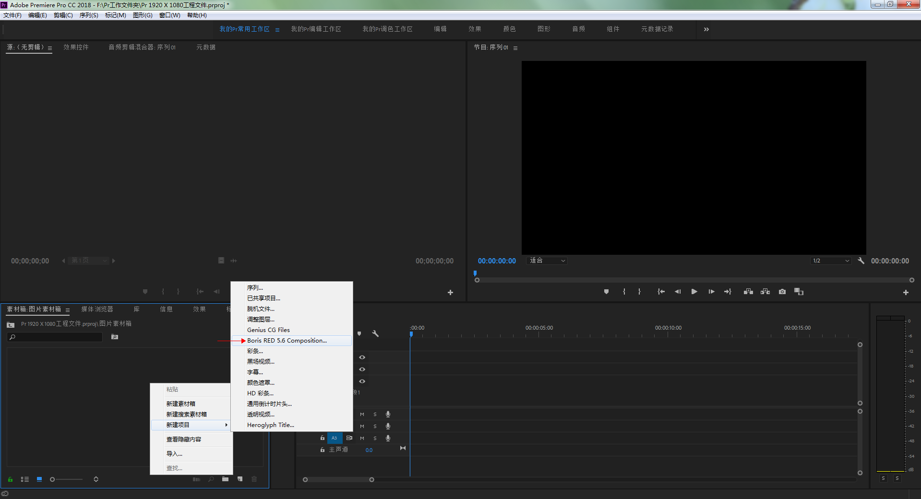921x499 pixels.
Task: Open Program monitor settings wrench
Action: coord(861,261)
